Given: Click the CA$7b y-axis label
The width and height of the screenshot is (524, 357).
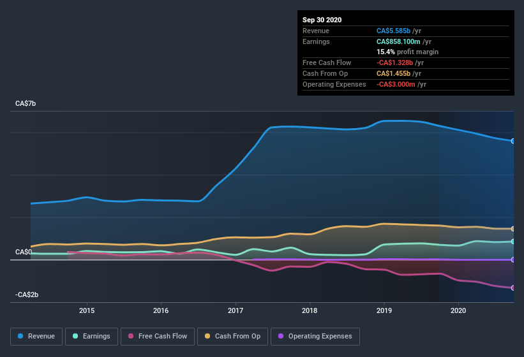Looking at the screenshot, I should pyautogui.click(x=26, y=103).
